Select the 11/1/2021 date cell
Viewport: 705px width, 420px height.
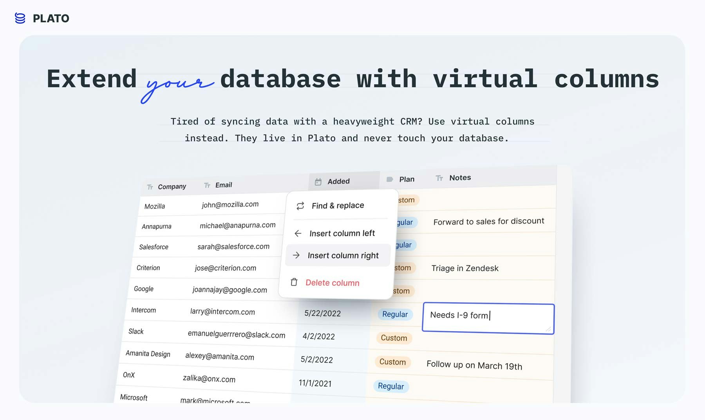pos(315,383)
